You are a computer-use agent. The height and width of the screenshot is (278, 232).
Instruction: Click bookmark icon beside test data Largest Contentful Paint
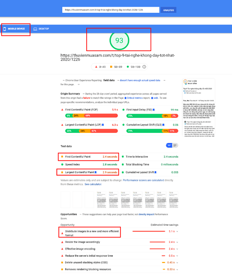96,172
